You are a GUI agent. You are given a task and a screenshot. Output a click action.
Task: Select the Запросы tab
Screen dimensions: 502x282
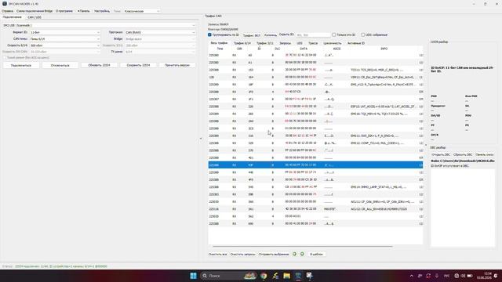point(285,43)
